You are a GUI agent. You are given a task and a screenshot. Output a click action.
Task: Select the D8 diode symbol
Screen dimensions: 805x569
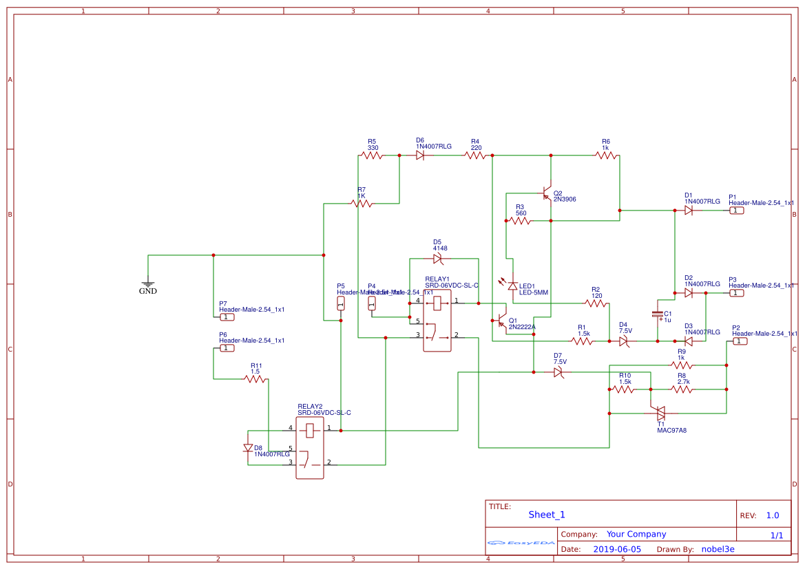click(248, 448)
